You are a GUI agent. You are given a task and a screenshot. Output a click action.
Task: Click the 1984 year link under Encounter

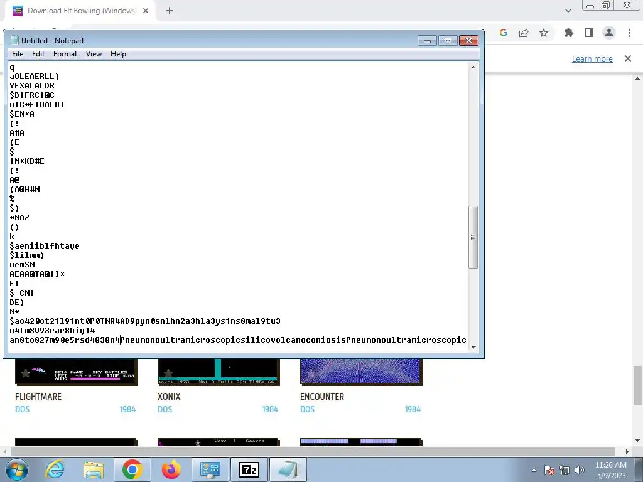(413, 409)
